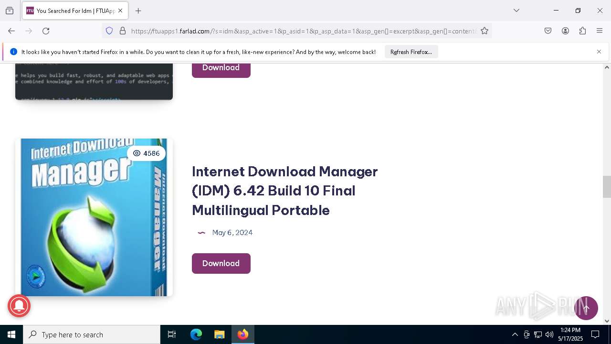611x344 pixels.
Task: Save page to Pocket
Action: 548,31
